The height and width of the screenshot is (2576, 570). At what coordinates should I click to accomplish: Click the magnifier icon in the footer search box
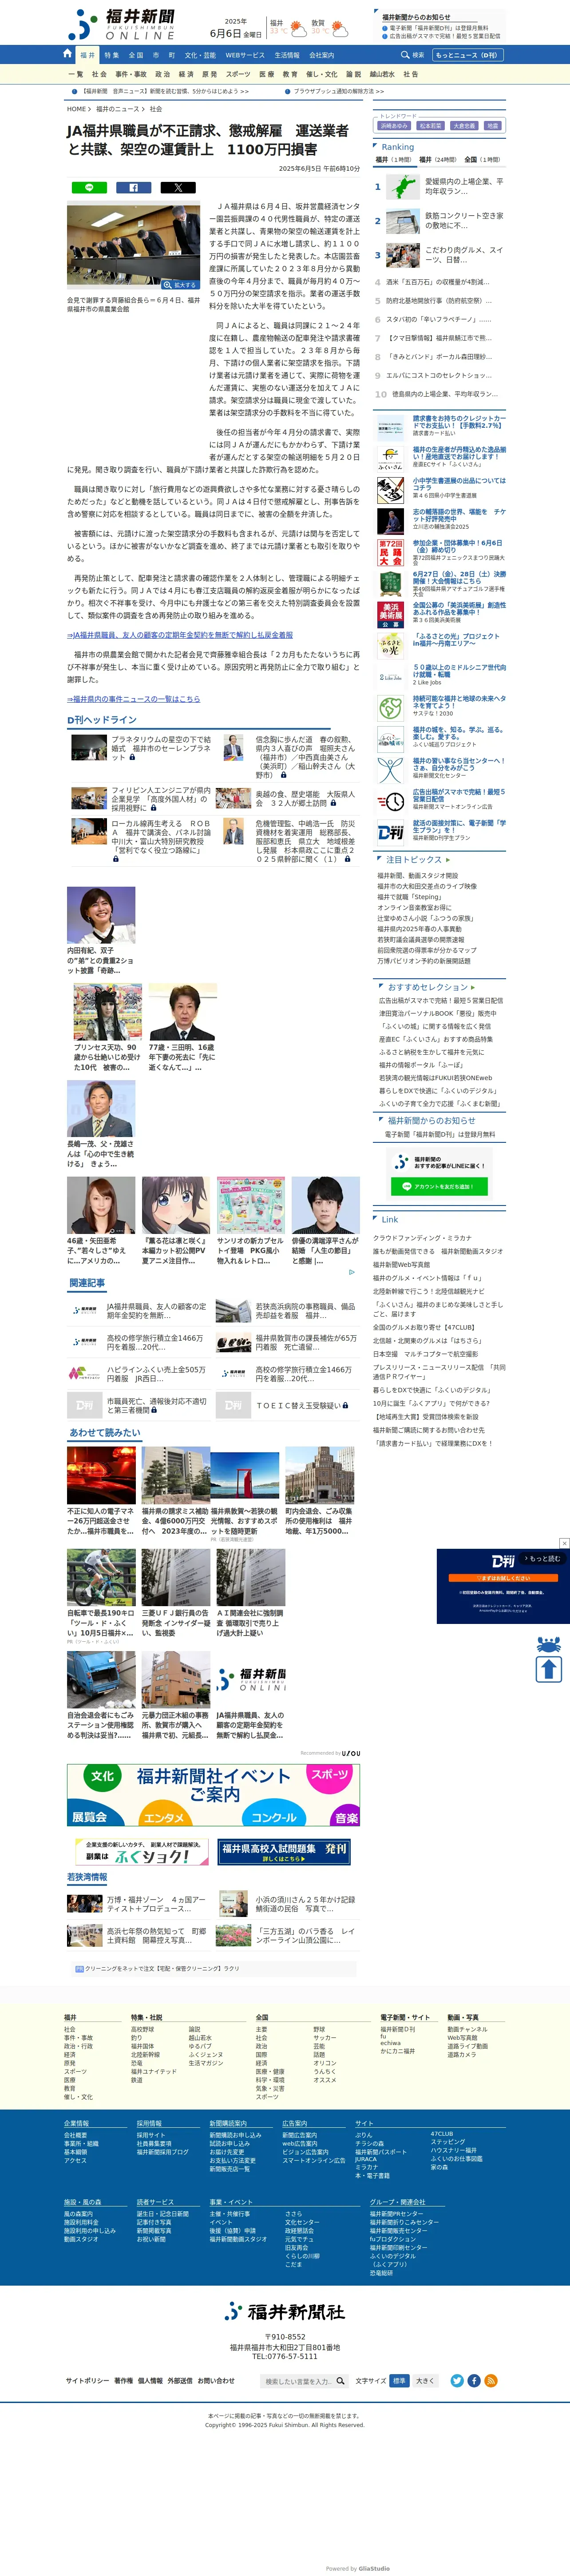[x=340, y=2381]
